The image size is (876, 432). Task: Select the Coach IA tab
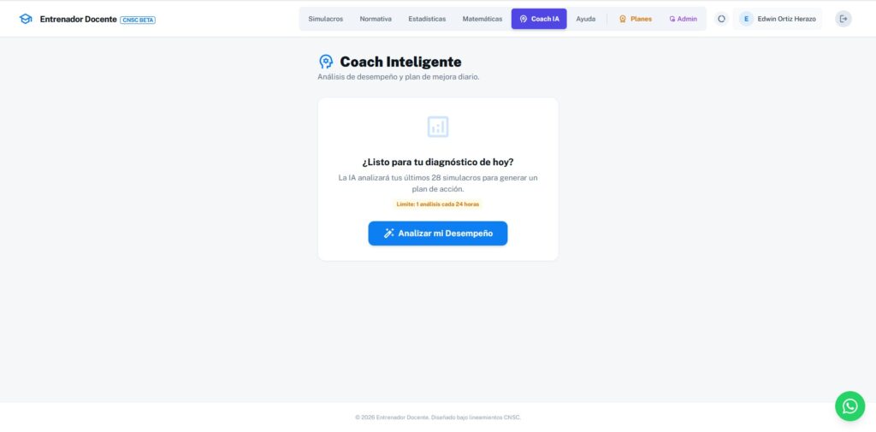(x=539, y=19)
